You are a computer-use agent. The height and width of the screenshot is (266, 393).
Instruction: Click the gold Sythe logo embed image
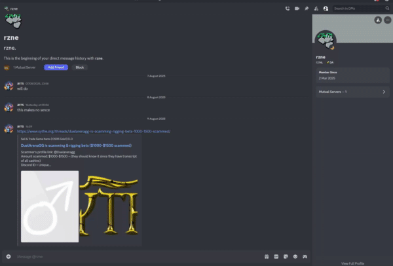click(109, 206)
